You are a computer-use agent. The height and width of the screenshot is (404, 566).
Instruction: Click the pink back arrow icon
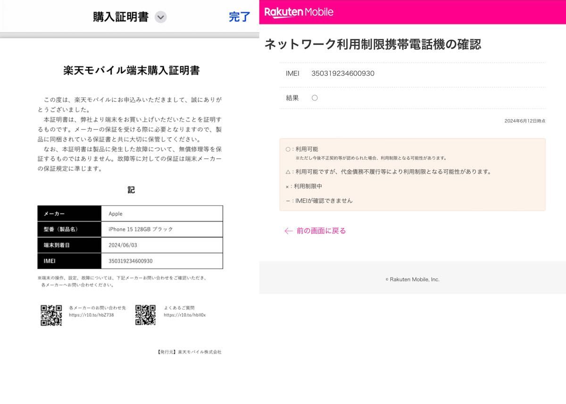(289, 231)
